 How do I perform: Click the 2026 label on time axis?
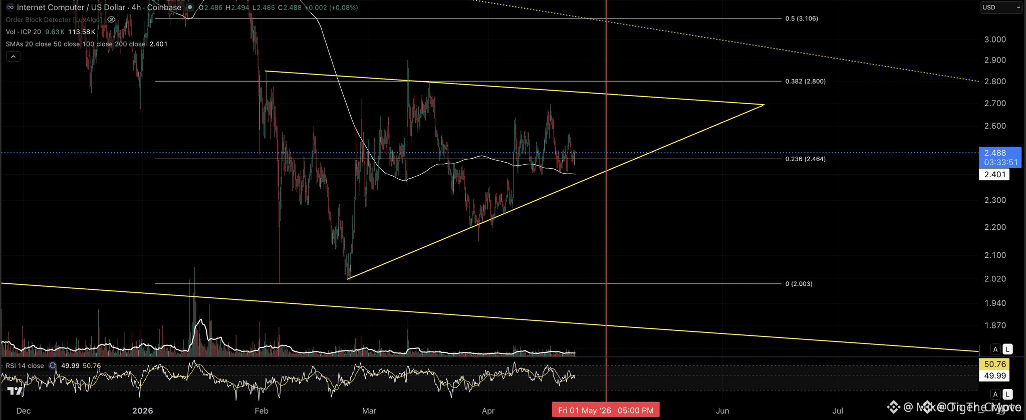[x=143, y=411]
